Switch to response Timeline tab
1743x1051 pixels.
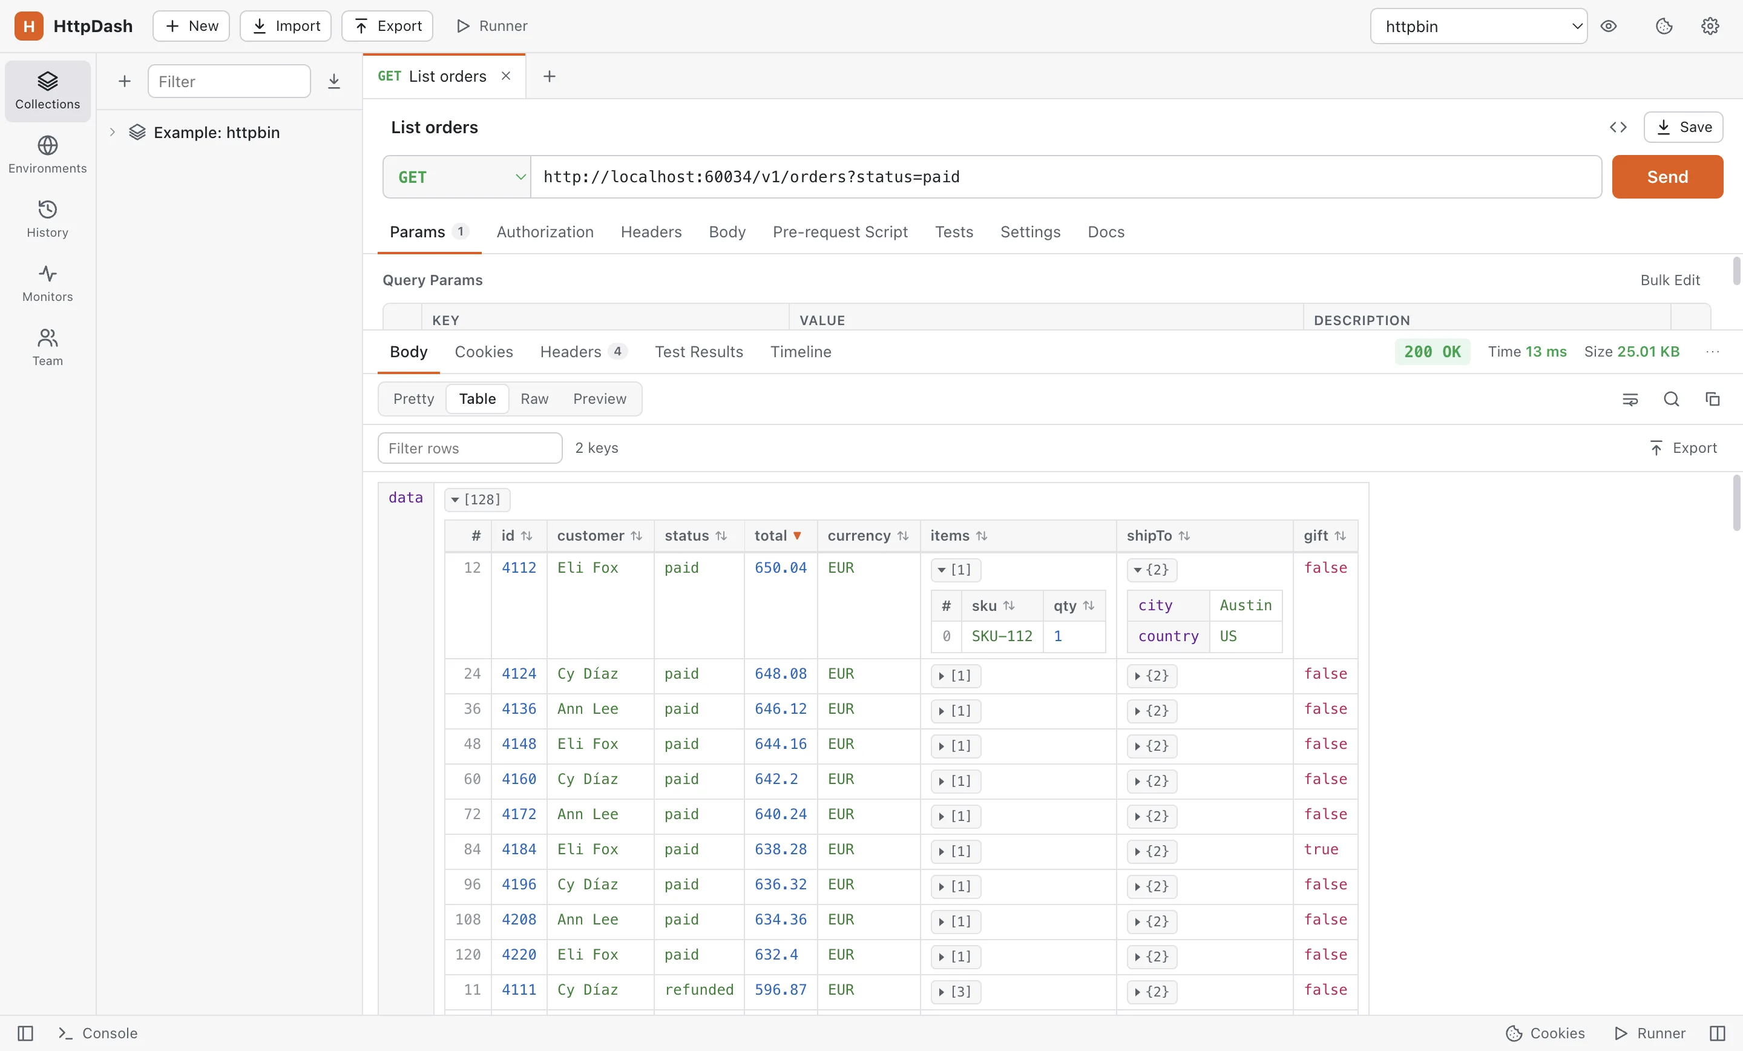pyautogui.click(x=801, y=352)
